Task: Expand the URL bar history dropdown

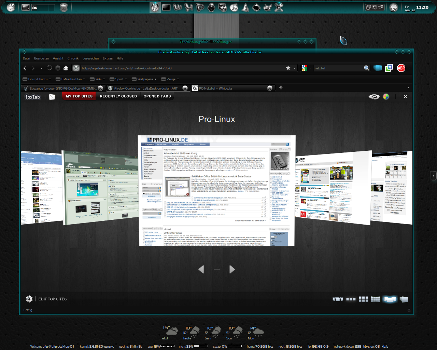Action: click(x=295, y=68)
